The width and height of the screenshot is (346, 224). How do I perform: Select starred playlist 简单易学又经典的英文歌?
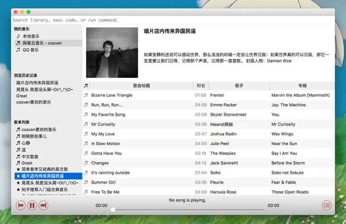(x=45, y=169)
